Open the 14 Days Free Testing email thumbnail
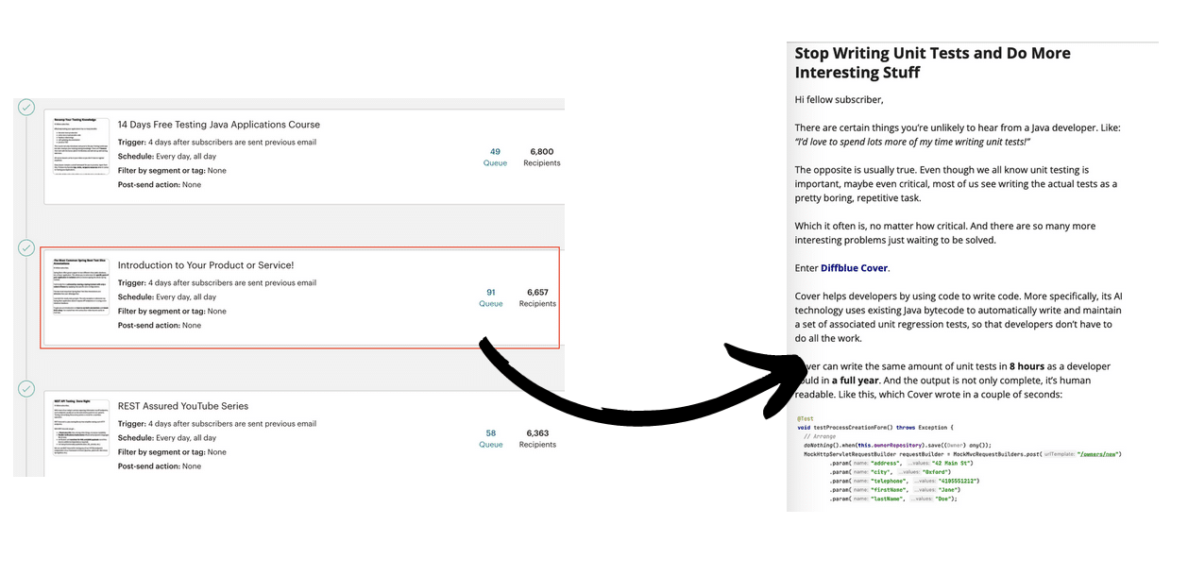Screen dimensions: 1188x576 point(81,147)
